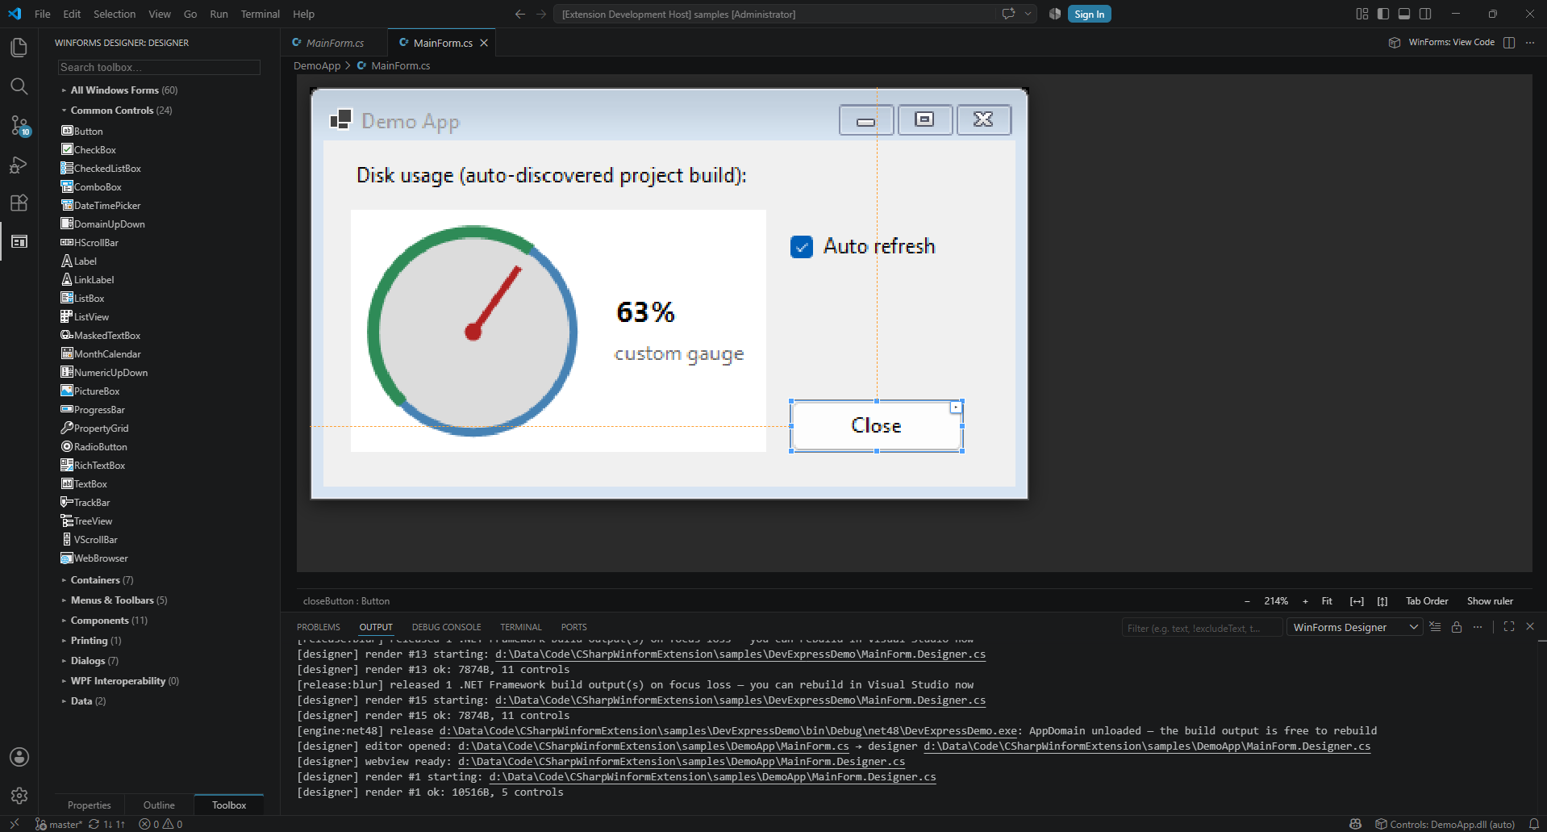Click WinForms: View Code button

click(1442, 43)
